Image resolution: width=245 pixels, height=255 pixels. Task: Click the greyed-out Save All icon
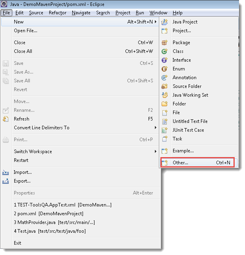point(6,82)
